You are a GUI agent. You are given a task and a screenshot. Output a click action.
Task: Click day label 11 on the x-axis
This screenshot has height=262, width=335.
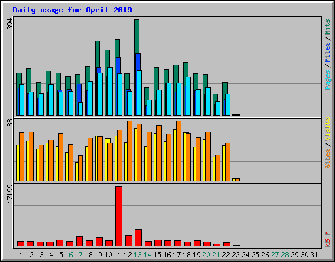[118, 255]
